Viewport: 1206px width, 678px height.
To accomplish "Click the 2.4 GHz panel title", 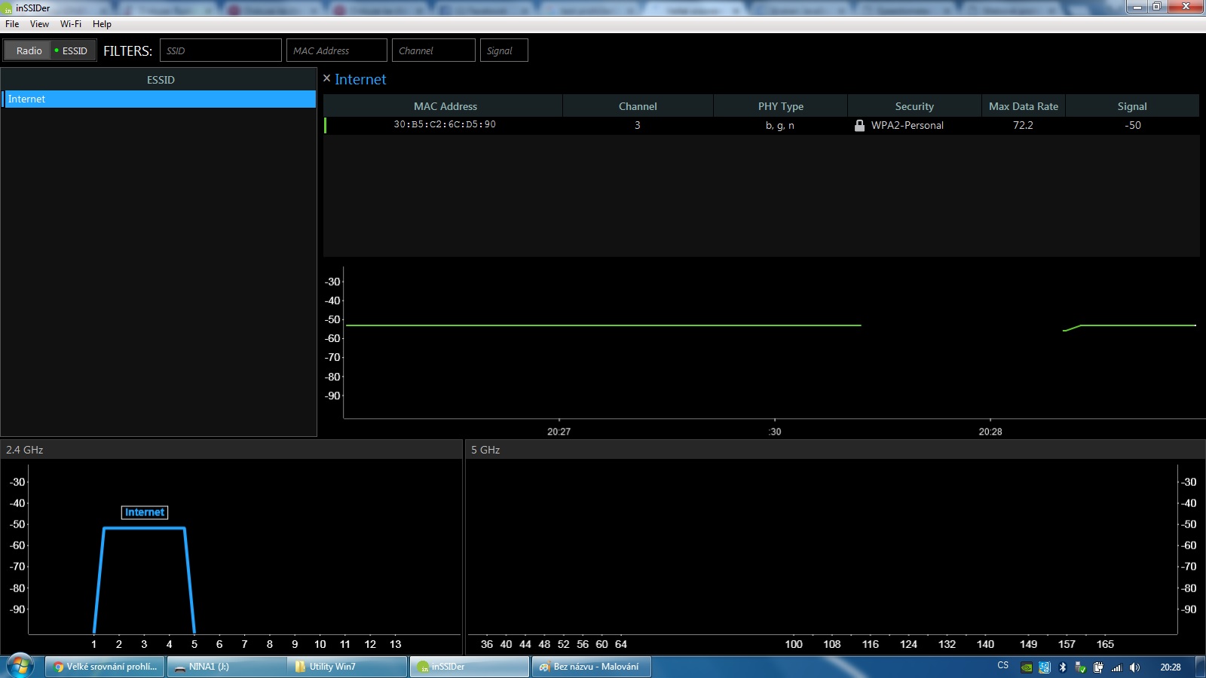I will pos(25,450).
